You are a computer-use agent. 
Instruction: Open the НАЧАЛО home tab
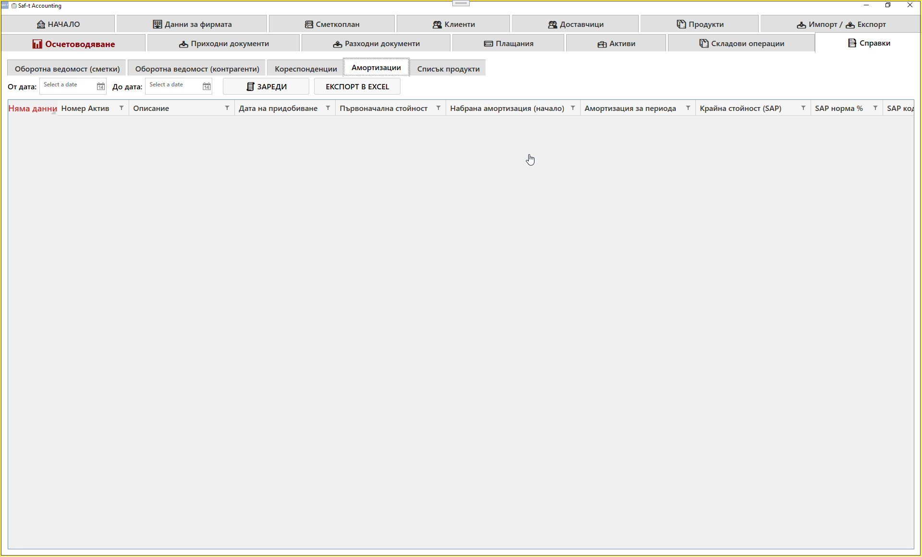click(x=58, y=24)
